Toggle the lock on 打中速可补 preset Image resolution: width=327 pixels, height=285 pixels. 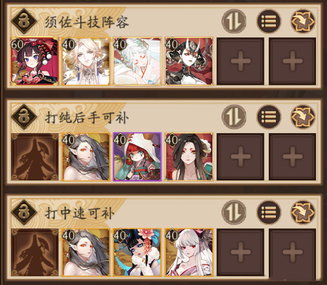[24, 212]
